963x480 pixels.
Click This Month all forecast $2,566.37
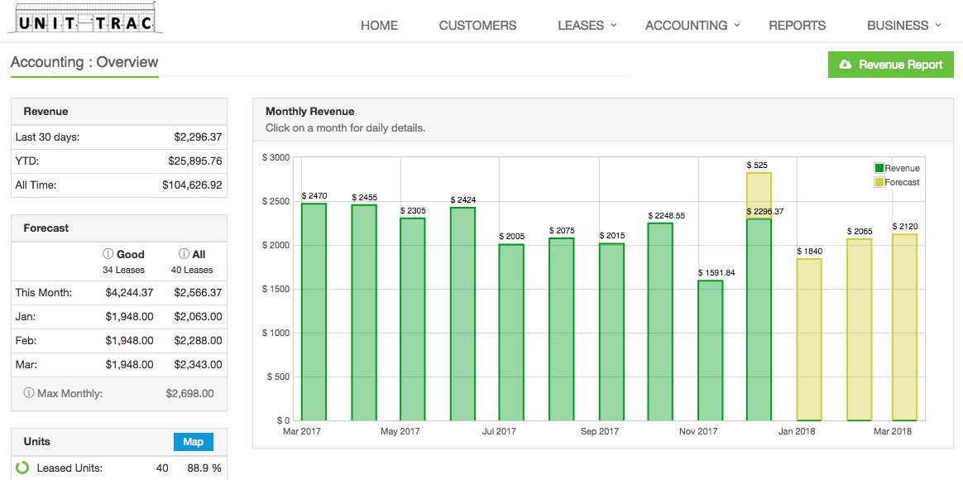pyautogui.click(x=198, y=292)
